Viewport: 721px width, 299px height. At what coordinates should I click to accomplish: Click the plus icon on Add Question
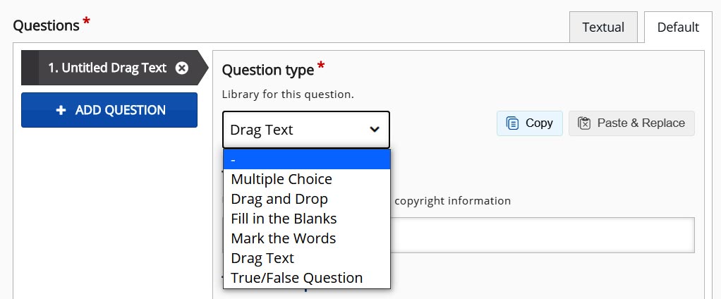[x=61, y=110]
